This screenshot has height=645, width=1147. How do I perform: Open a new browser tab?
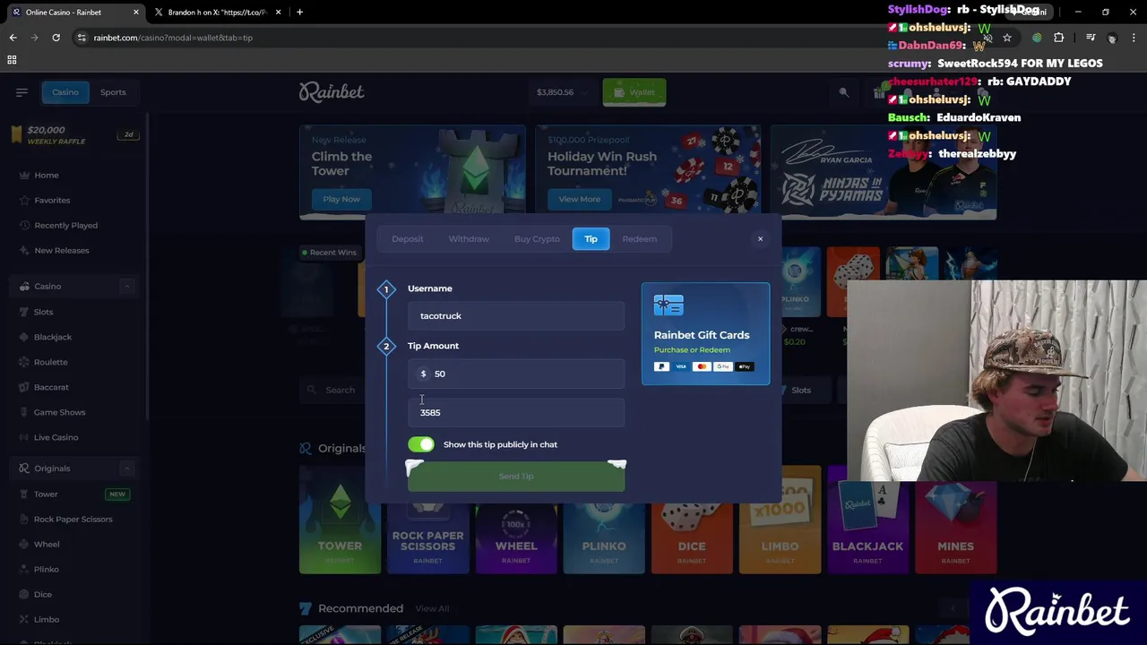pos(299,13)
